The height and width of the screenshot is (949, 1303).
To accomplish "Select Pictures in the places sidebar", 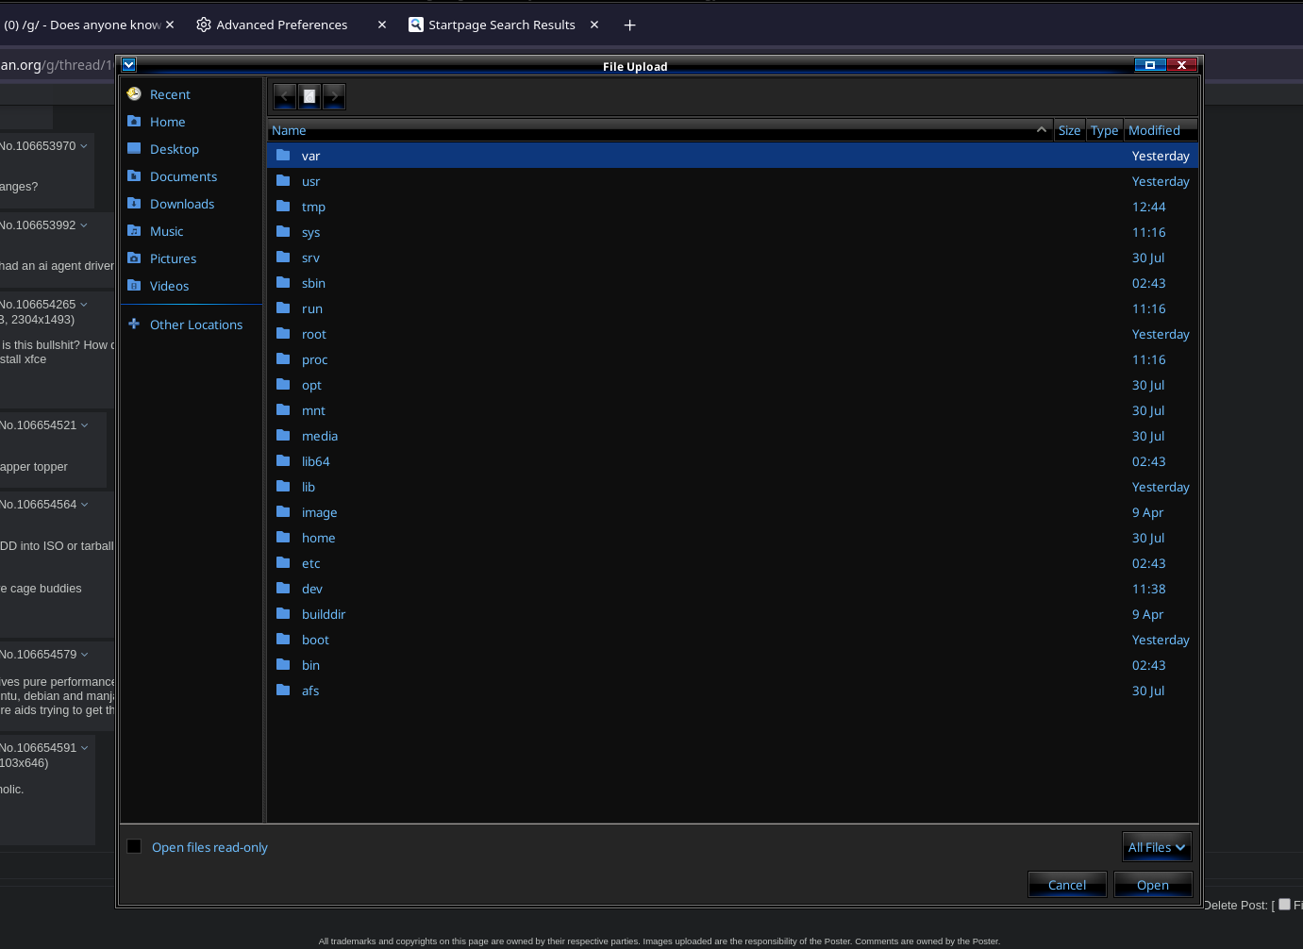I will pyautogui.click(x=173, y=258).
